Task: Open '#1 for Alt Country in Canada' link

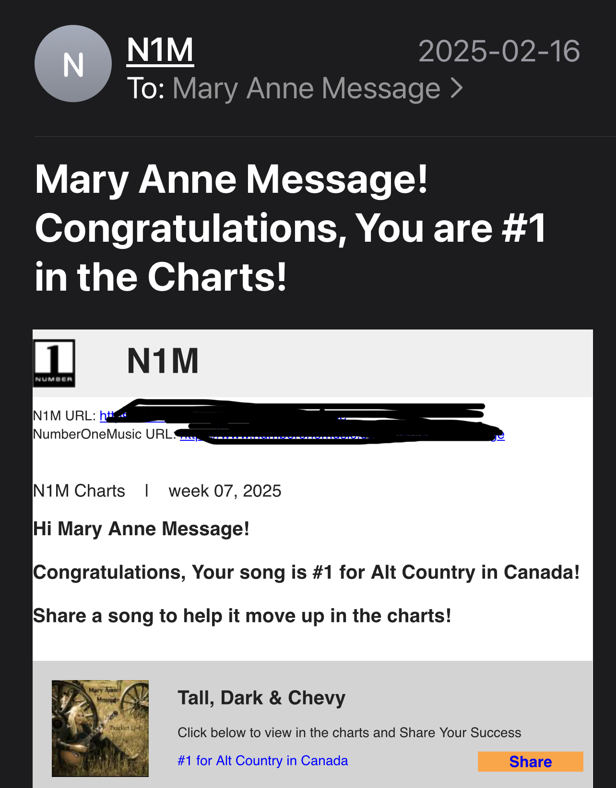Action: point(262,761)
